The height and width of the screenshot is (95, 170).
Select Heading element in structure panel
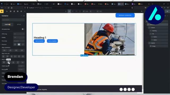(159, 31)
